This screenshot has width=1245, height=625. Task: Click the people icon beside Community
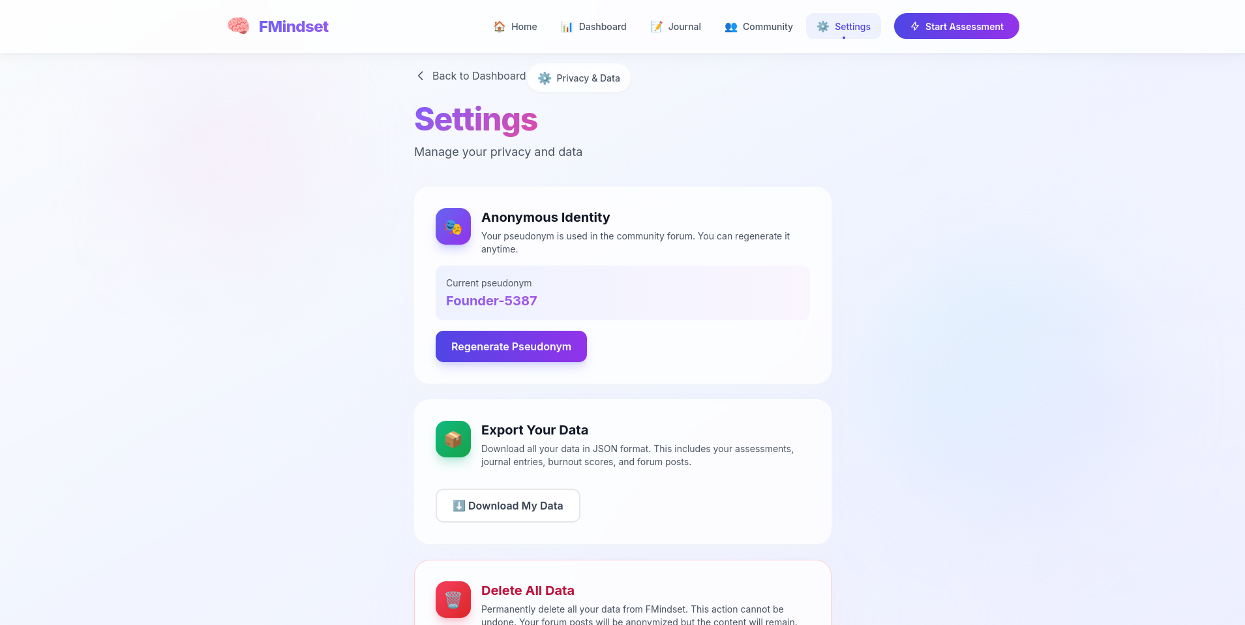(731, 27)
